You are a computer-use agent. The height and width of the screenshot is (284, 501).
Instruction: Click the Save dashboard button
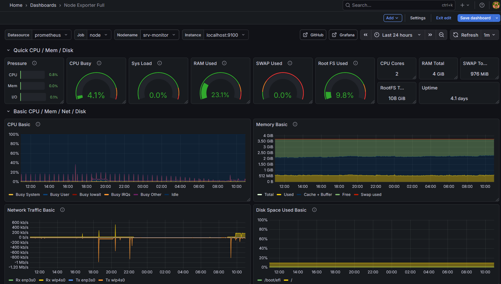[x=475, y=18]
